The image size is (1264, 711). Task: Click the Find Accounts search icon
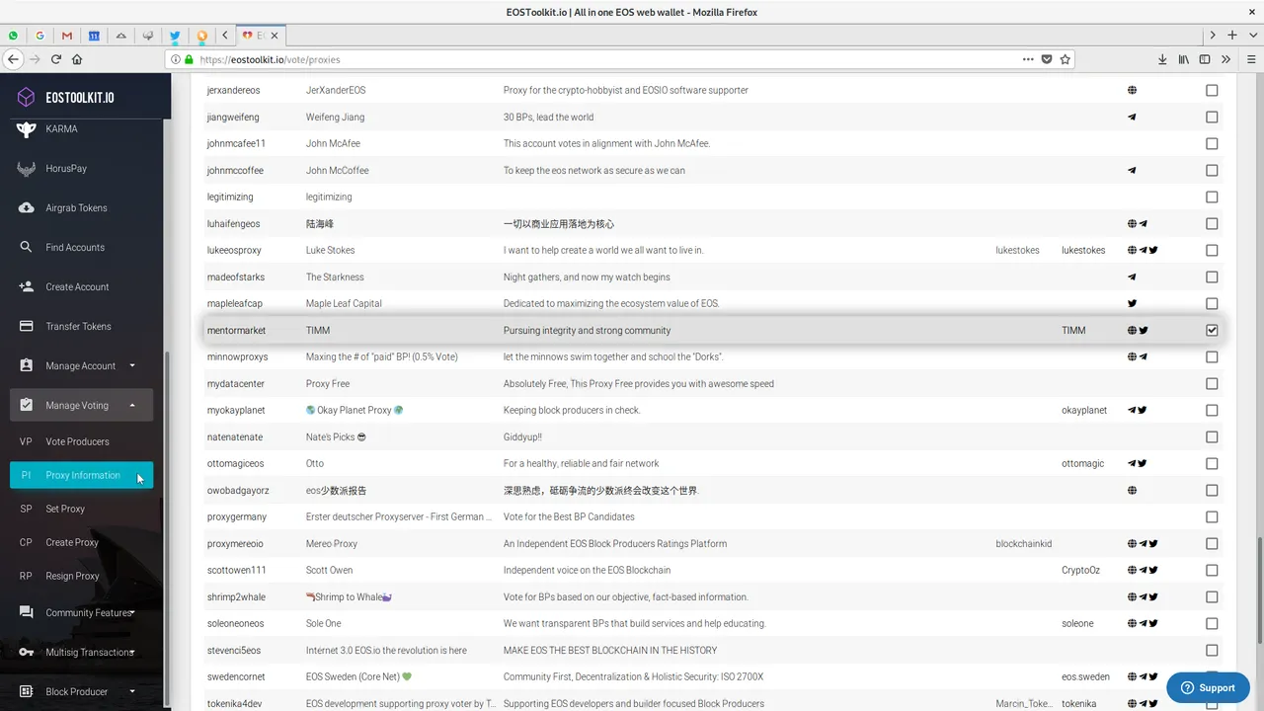(x=26, y=247)
